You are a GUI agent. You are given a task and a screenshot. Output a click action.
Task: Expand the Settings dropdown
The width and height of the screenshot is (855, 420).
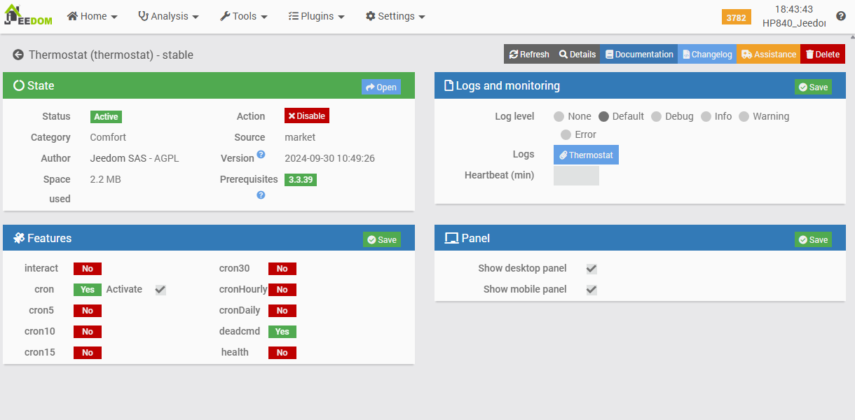[395, 16]
